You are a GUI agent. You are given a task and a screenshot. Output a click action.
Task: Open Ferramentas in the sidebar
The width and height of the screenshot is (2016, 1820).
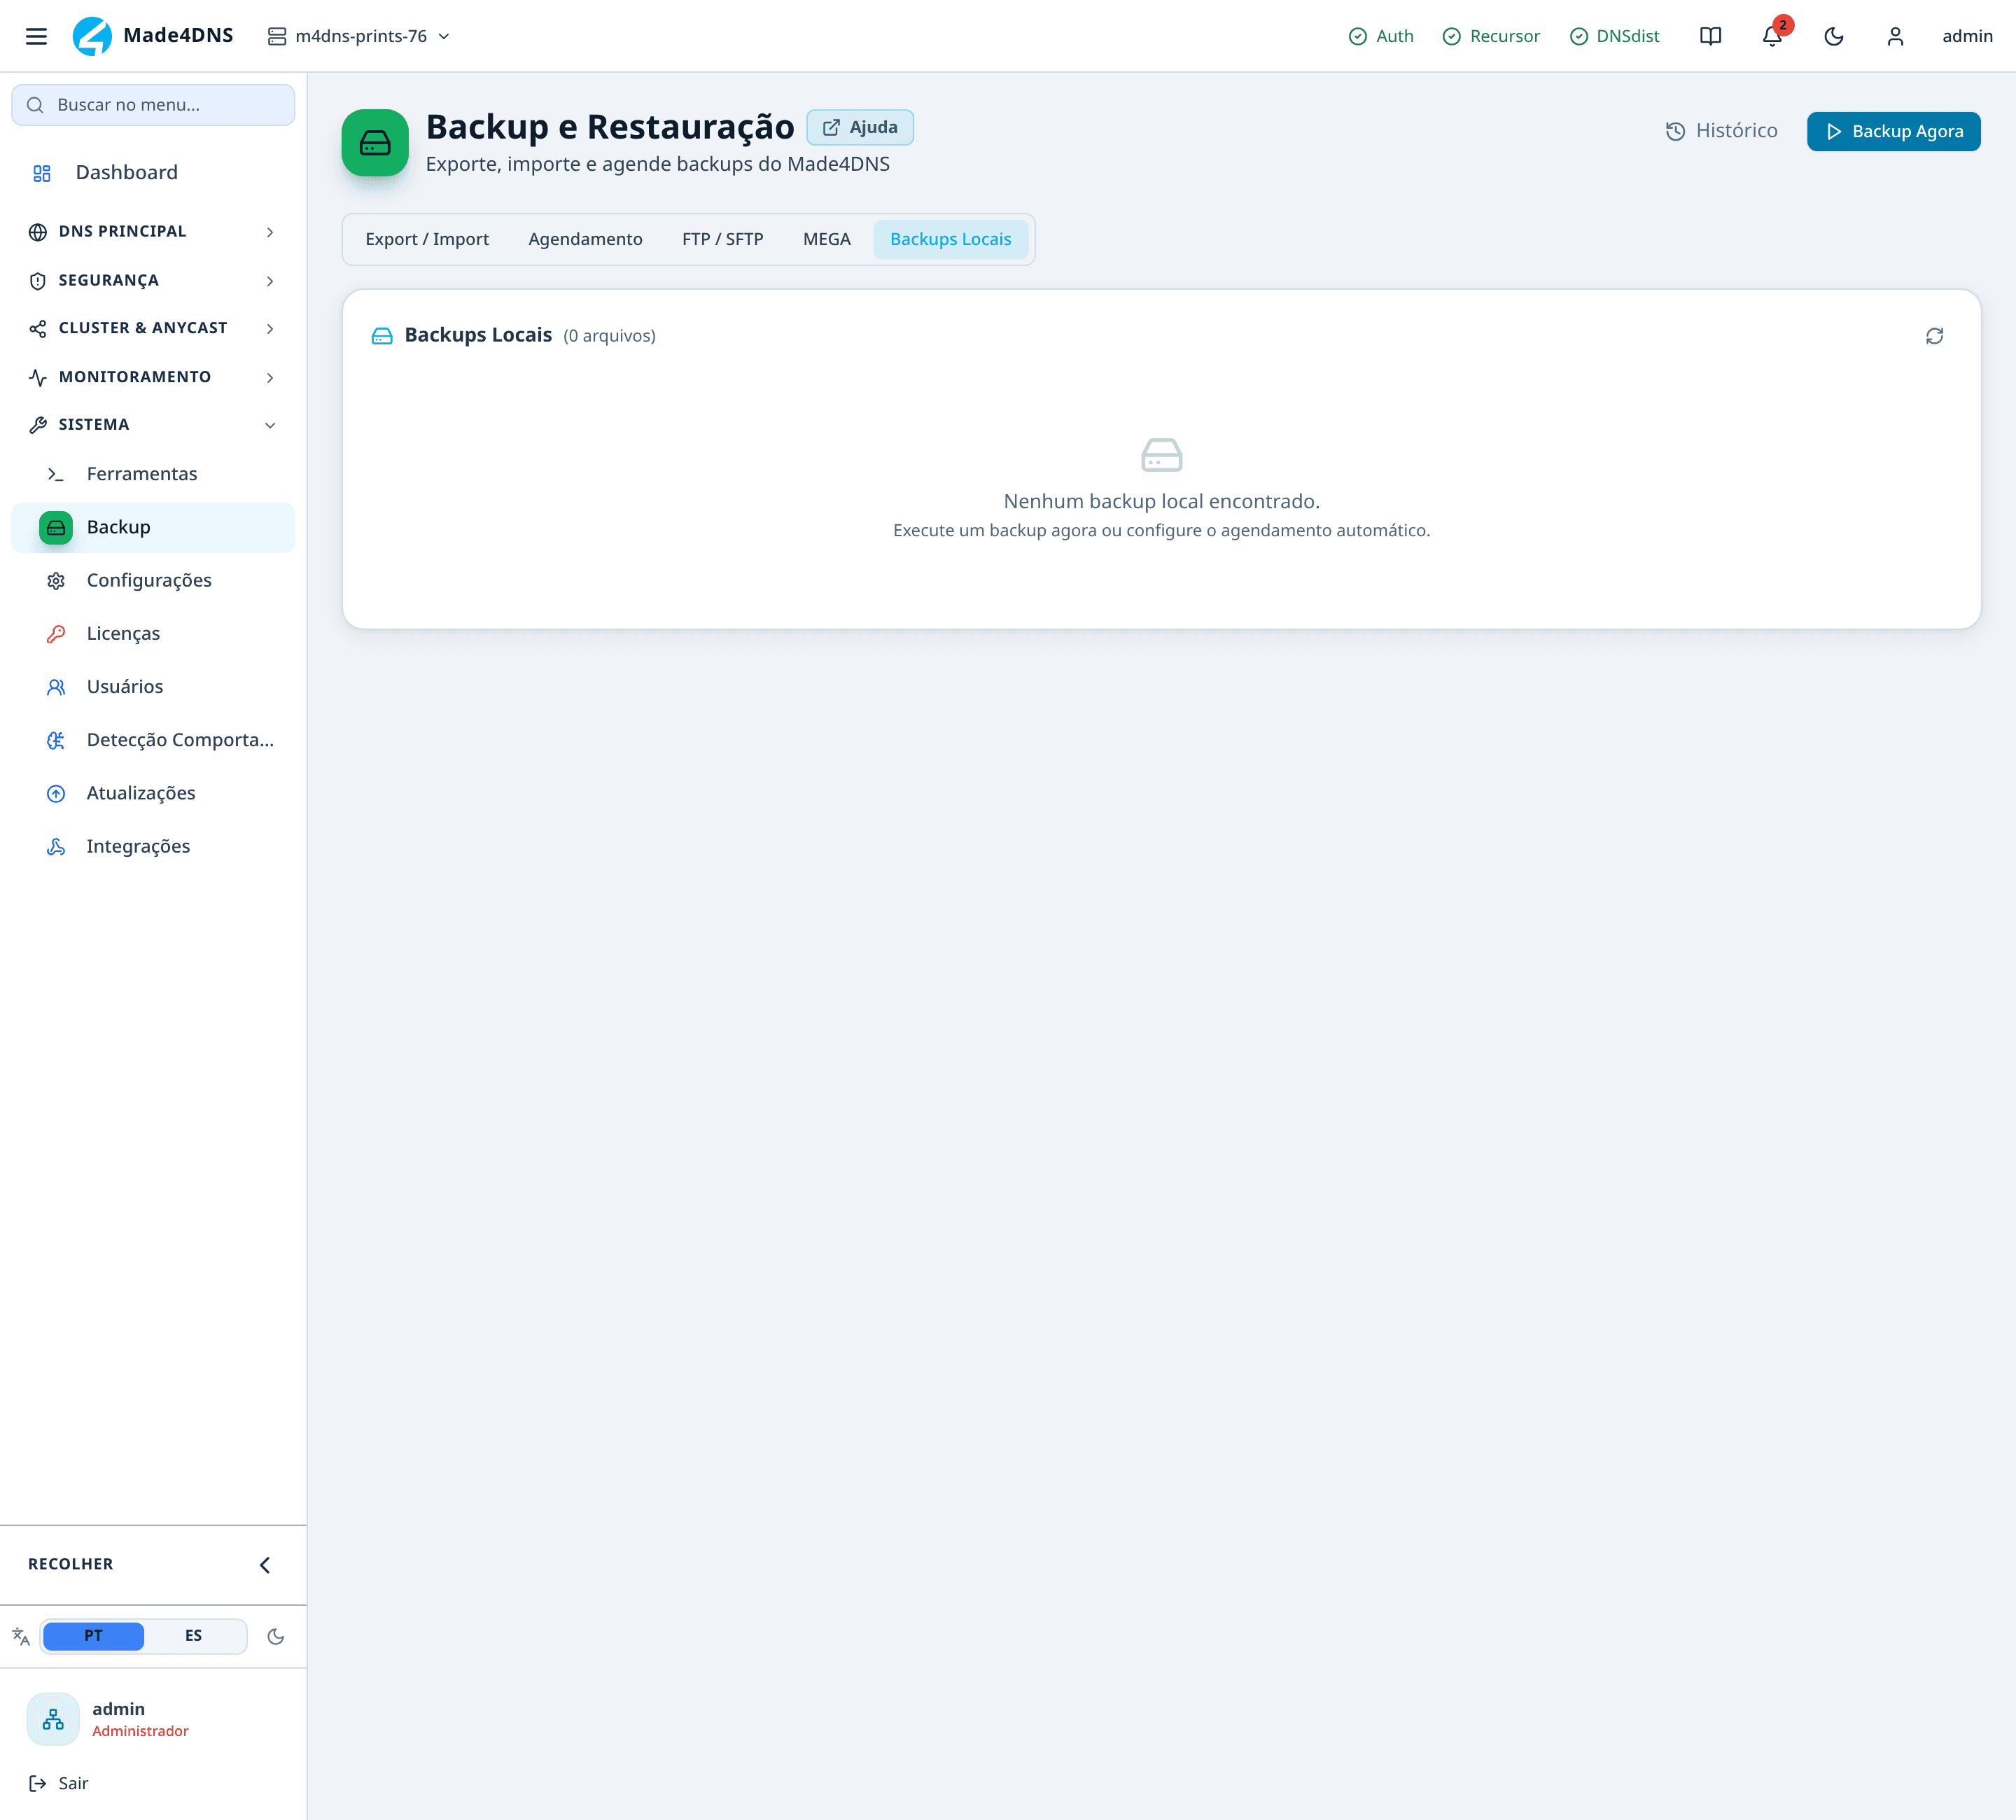click(x=153, y=474)
